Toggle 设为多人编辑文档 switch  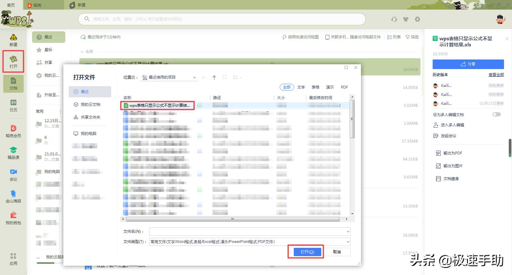click(497, 114)
